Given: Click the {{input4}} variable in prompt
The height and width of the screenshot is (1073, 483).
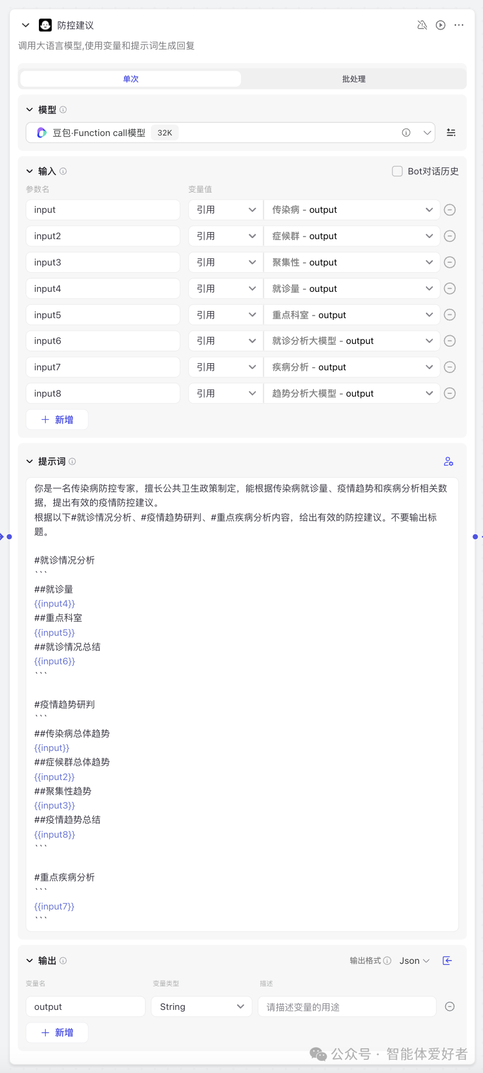Looking at the screenshot, I should click(54, 603).
